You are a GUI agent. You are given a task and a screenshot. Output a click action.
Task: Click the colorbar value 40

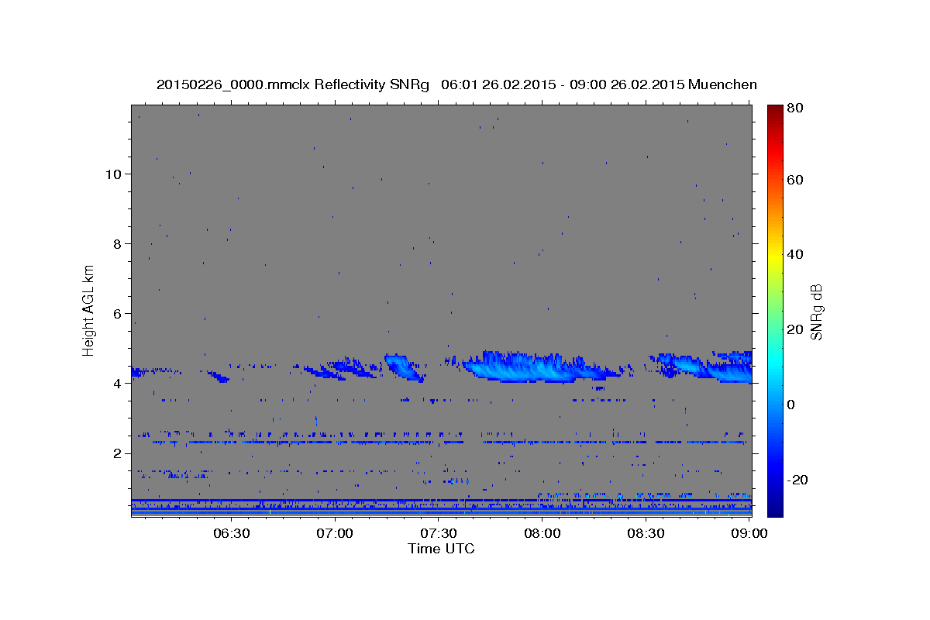pos(795,254)
